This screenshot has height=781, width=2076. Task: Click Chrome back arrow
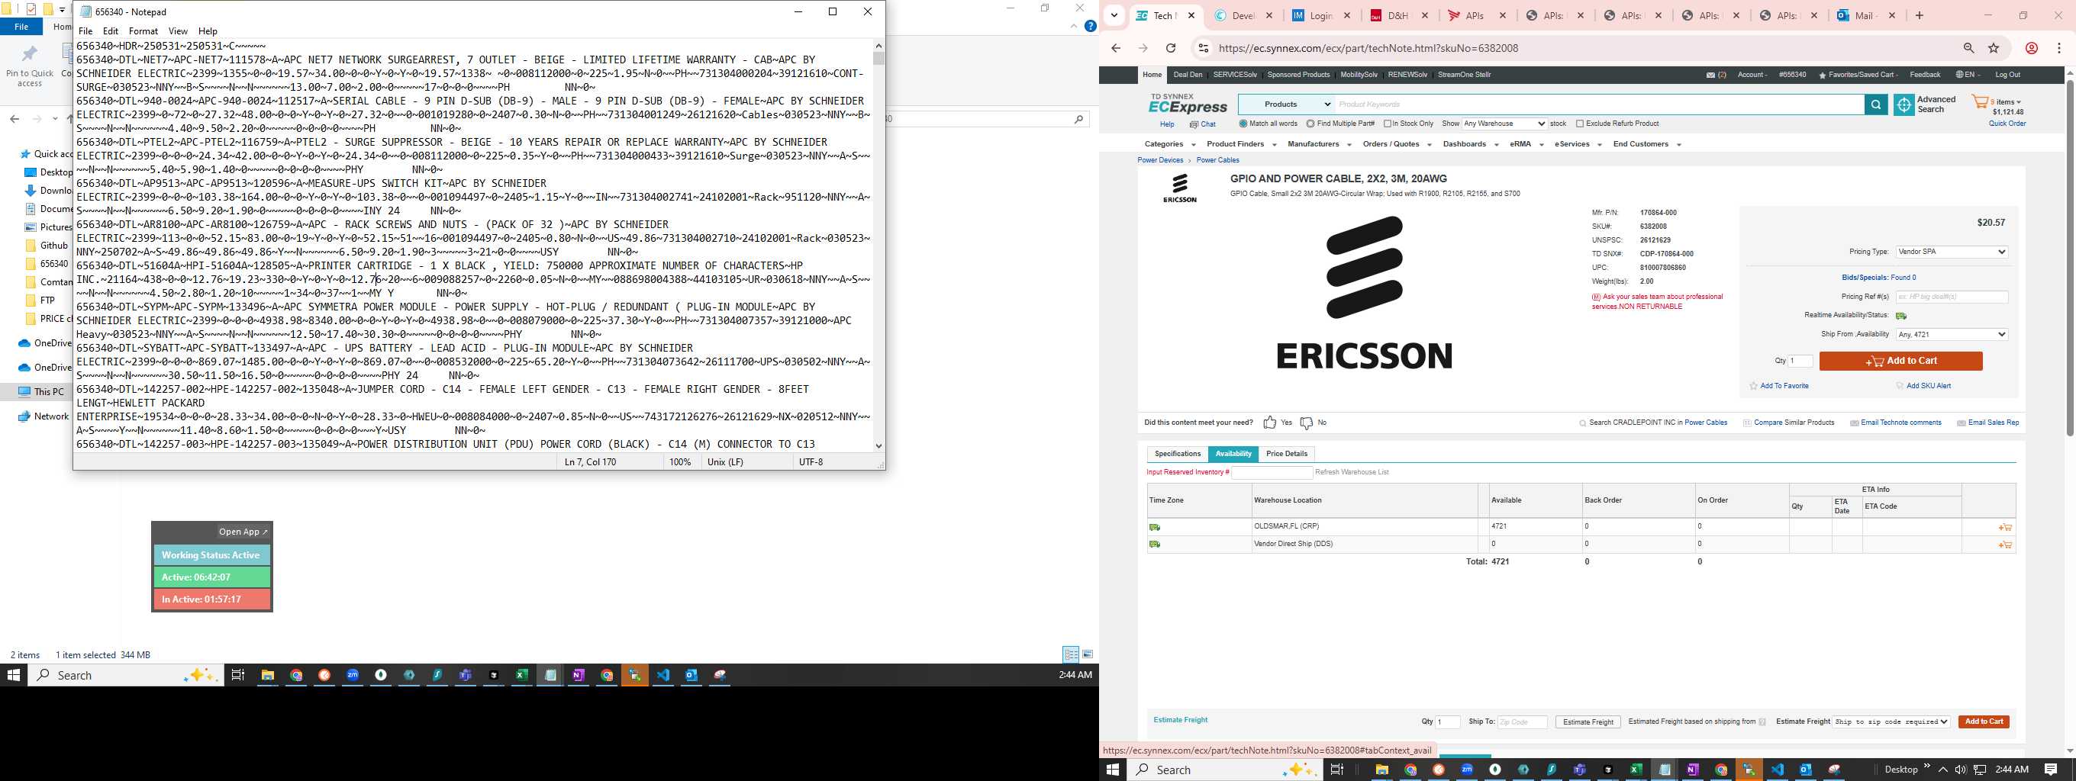coord(1116,48)
